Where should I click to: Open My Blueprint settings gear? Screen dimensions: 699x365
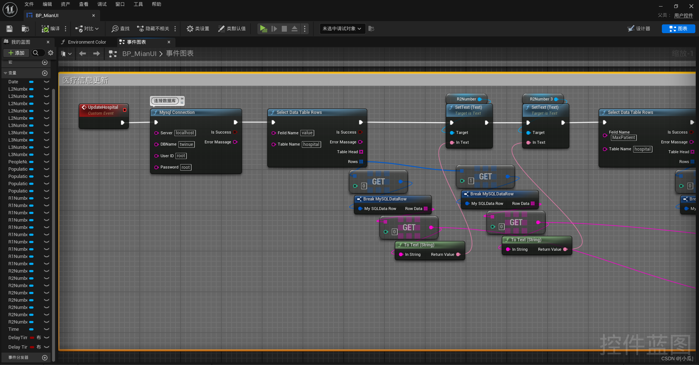click(51, 53)
